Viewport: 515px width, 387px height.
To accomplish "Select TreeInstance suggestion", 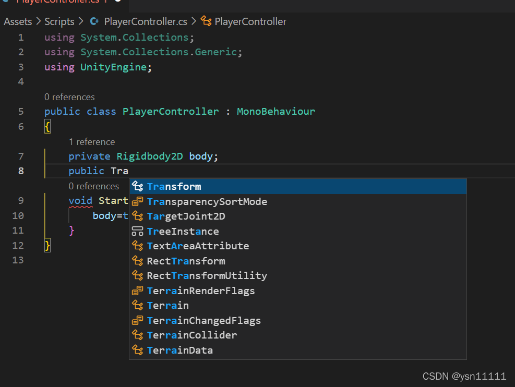I will (x=298, y=232).
